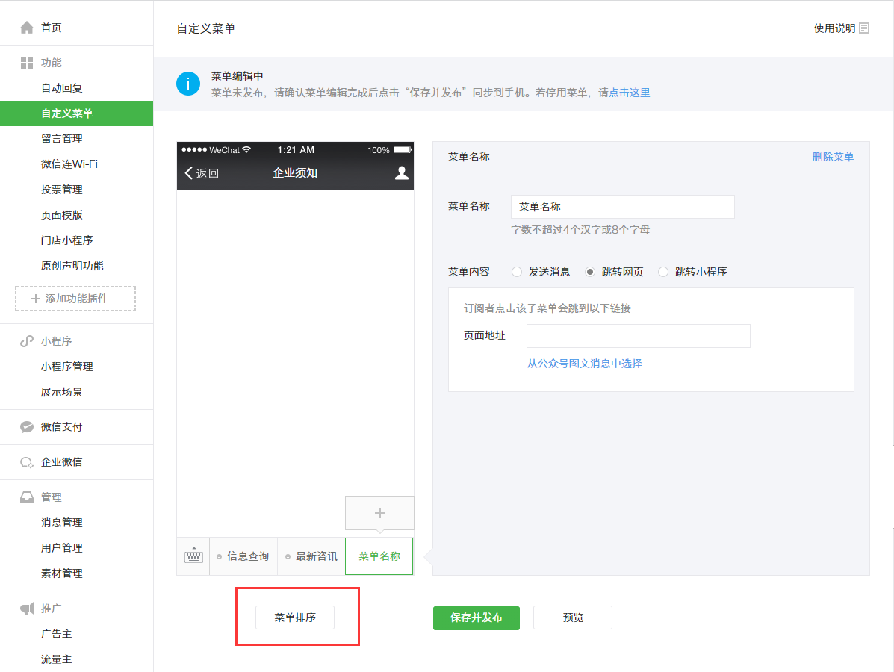Click the 推广 megaphone icon
This screenshot has height=672, width=894.
27,609
